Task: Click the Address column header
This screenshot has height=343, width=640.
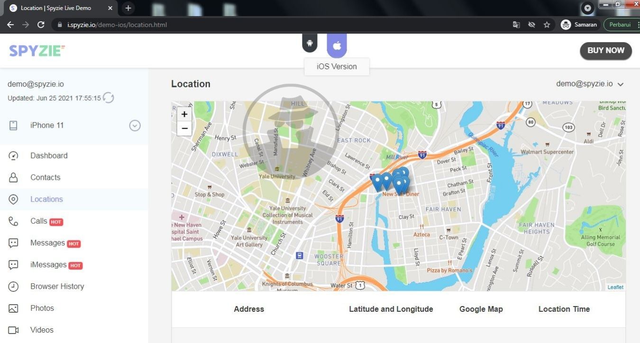Action: [x=249, y=309]
